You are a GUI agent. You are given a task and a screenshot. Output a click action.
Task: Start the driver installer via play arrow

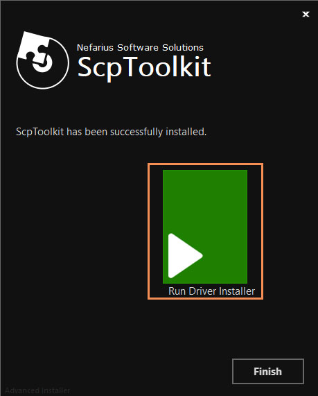click(x=185, y=256)
